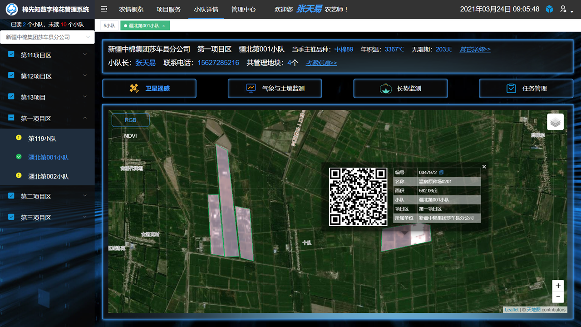Open the 其它详情>> link
Viewport: 581px width, 327px height.
click(x=475, y=50)
